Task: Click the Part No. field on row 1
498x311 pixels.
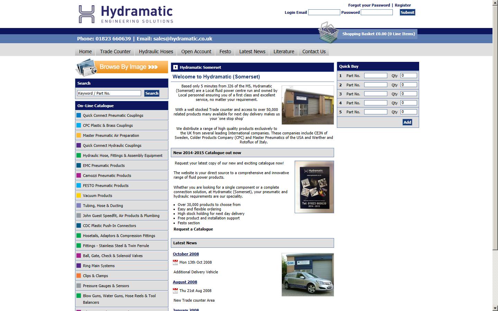Action: tap(376, 75)
